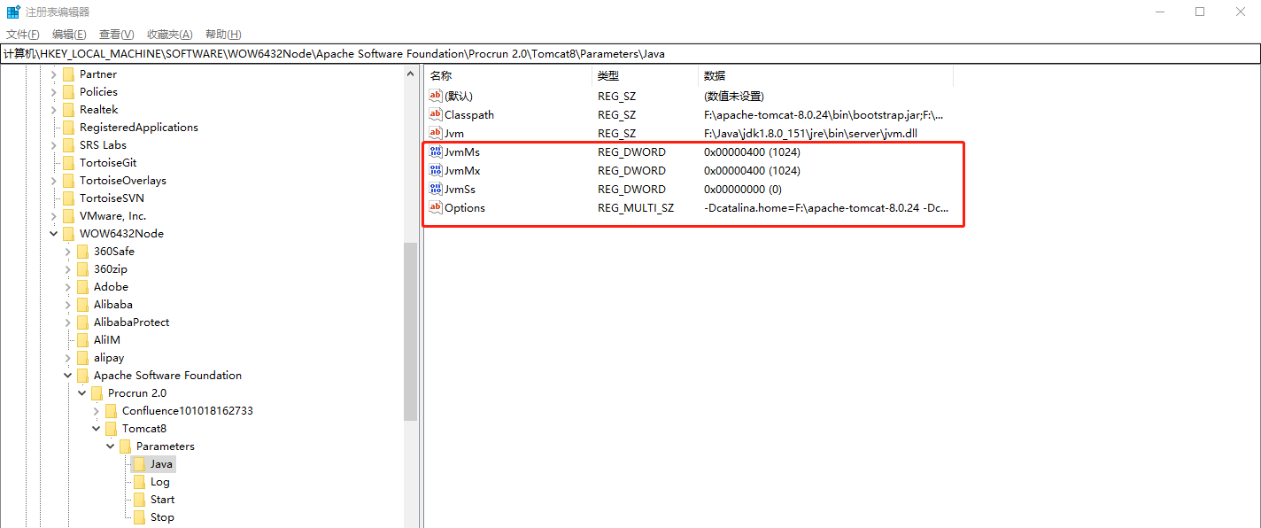Image resolution: width=1261 pixels, height=528 pixels.
Task: Click the JvmMx REG_DWORD icon
Action: 436,170
